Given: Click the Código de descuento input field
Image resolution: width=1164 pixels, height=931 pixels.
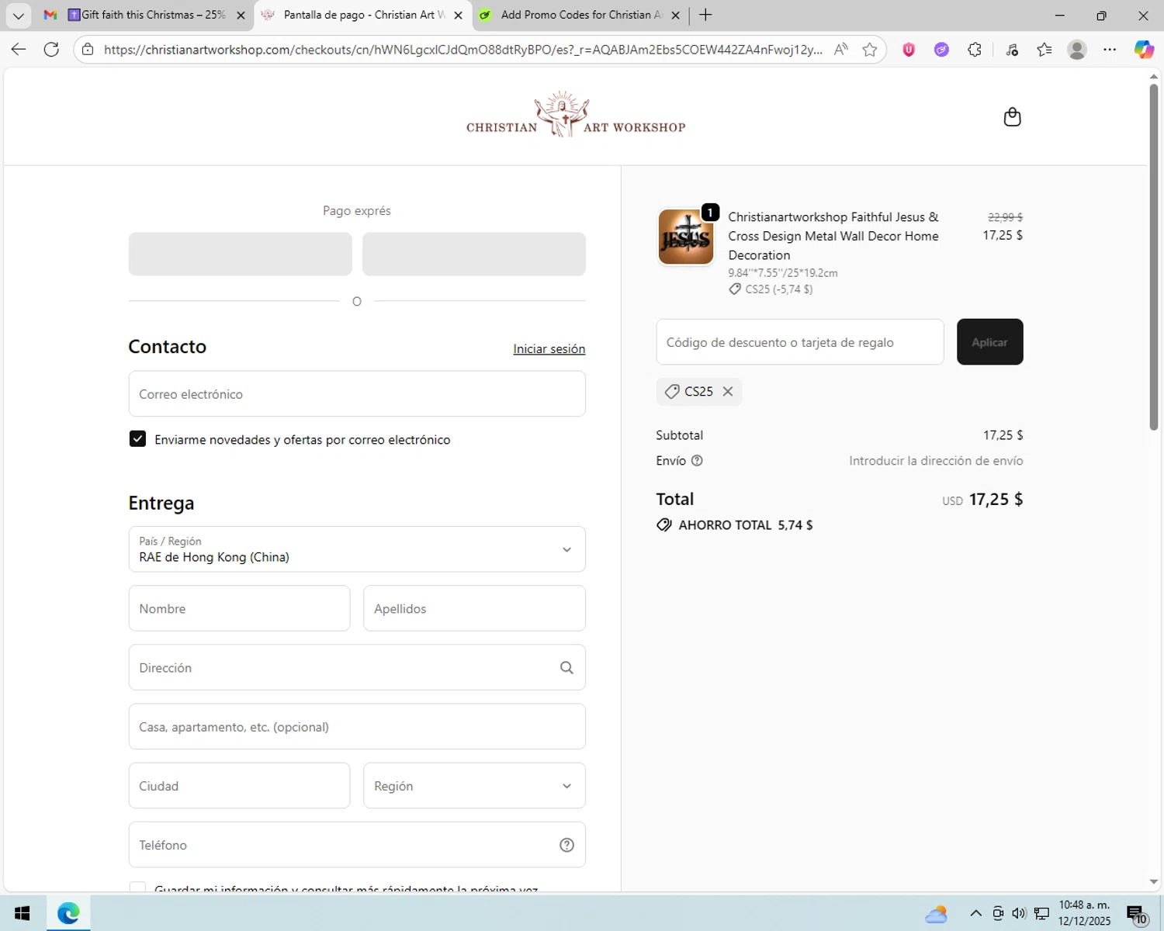Looking at the screenshot, I should point(800,342).
